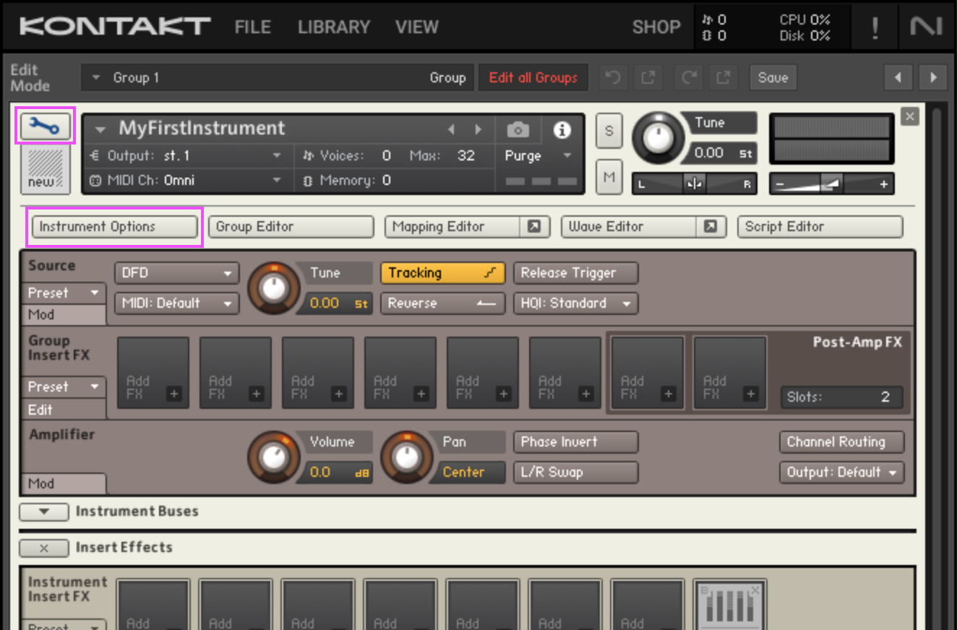Open the Amplifier Mod tab
Viewport: 957px width, 630px height.
64,483
